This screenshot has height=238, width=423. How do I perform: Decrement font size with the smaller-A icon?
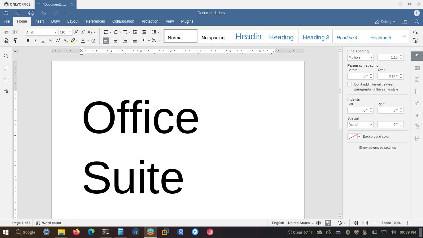coord(83,32)
